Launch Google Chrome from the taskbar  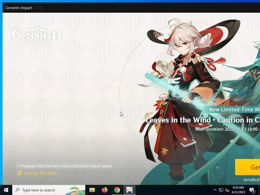(x=117, y=190)
